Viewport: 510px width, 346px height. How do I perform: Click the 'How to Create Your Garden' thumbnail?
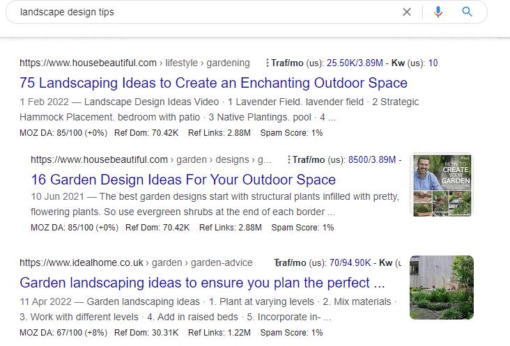coord(441,184)
